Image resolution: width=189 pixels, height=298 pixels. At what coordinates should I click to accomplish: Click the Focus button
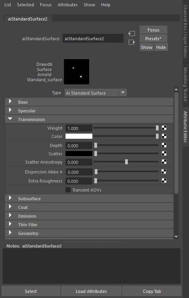(153, 30)
